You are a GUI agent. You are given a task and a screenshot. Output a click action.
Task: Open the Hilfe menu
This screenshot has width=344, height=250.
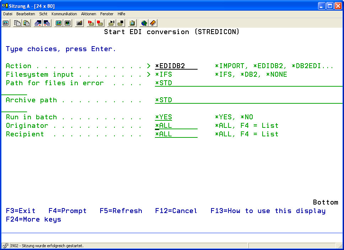coord(121,14)
